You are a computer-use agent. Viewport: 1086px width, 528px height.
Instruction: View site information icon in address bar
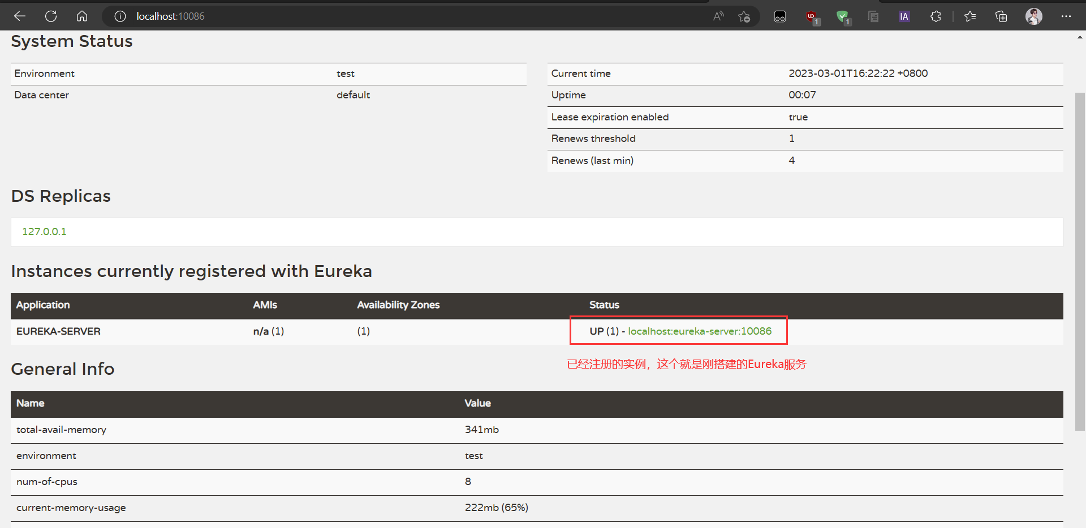coord(120,16)
